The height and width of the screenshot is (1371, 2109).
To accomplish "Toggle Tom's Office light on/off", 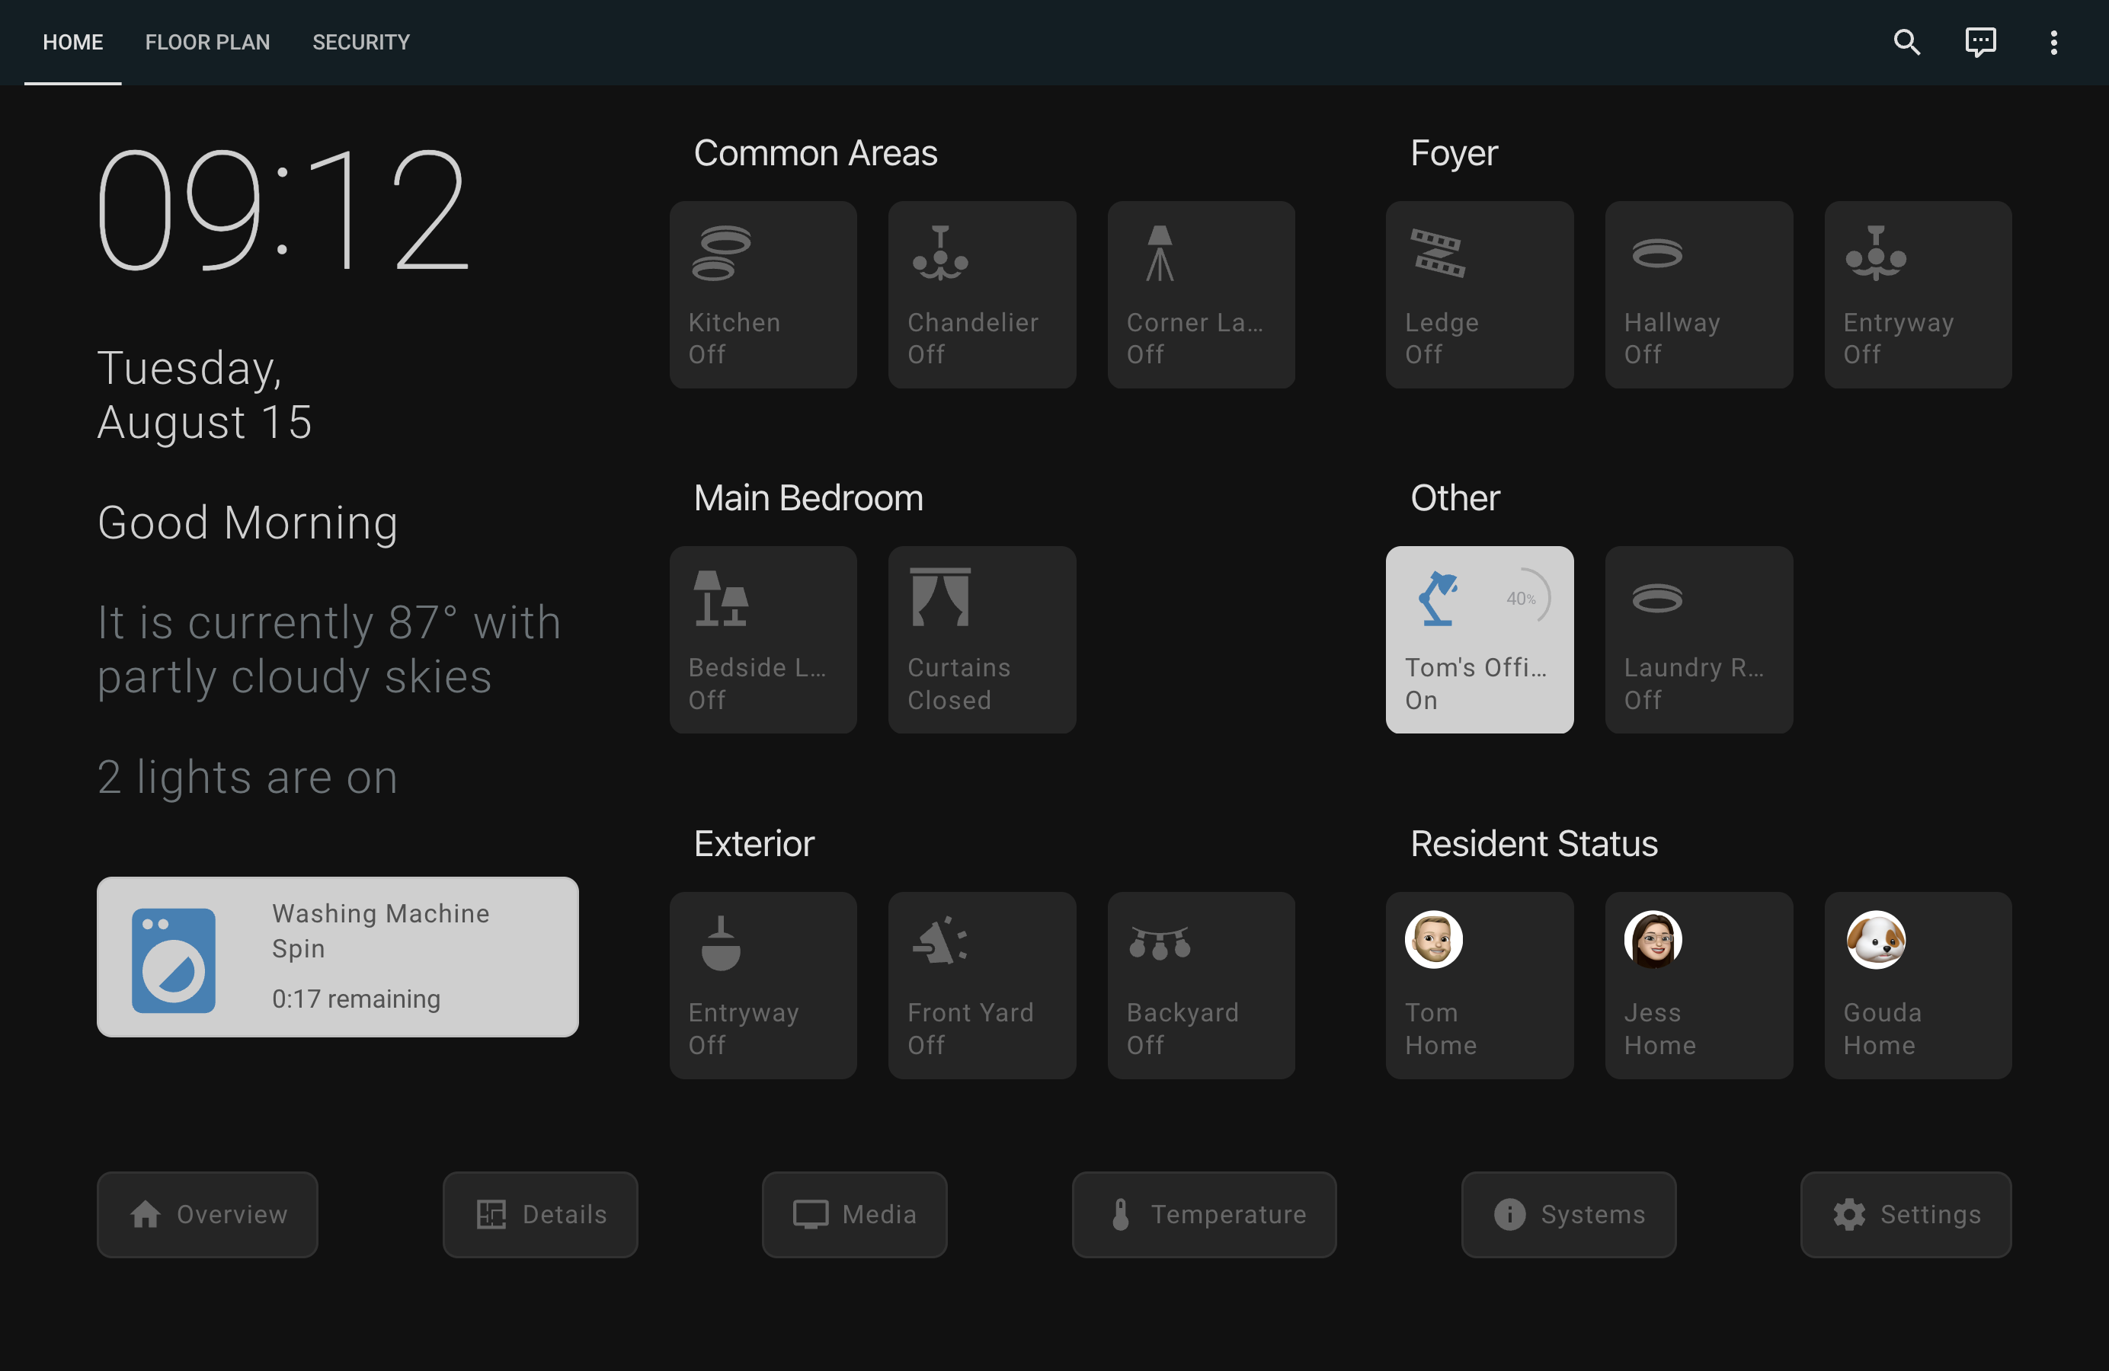I will (1479, 639).
